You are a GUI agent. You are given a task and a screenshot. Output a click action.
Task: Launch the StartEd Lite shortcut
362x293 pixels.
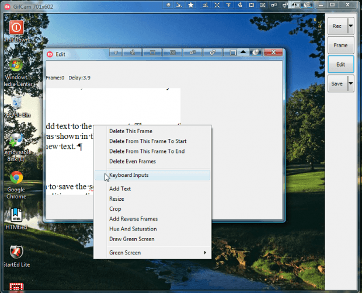click(16, 252)
